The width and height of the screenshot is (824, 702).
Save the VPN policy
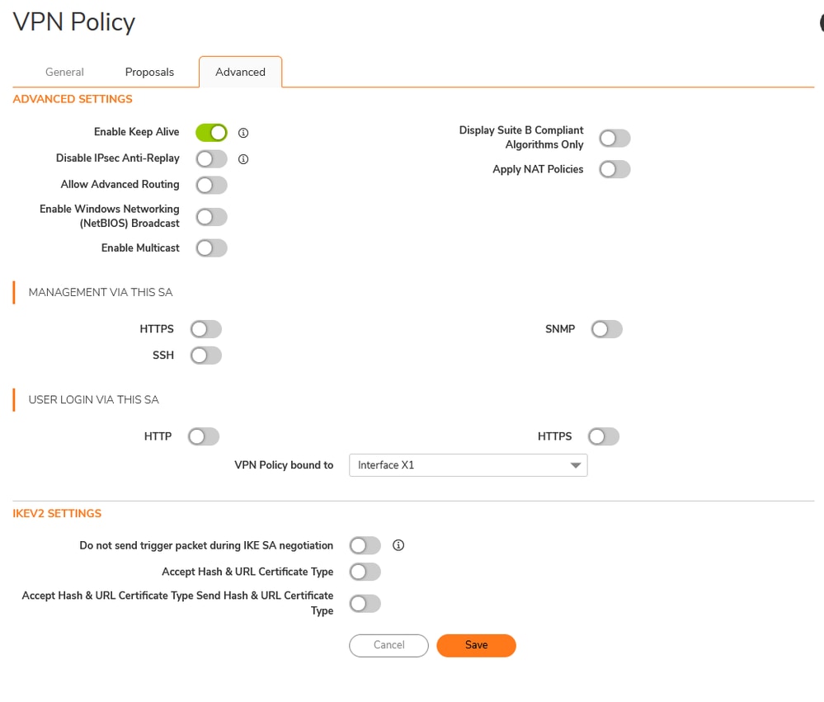476,645
